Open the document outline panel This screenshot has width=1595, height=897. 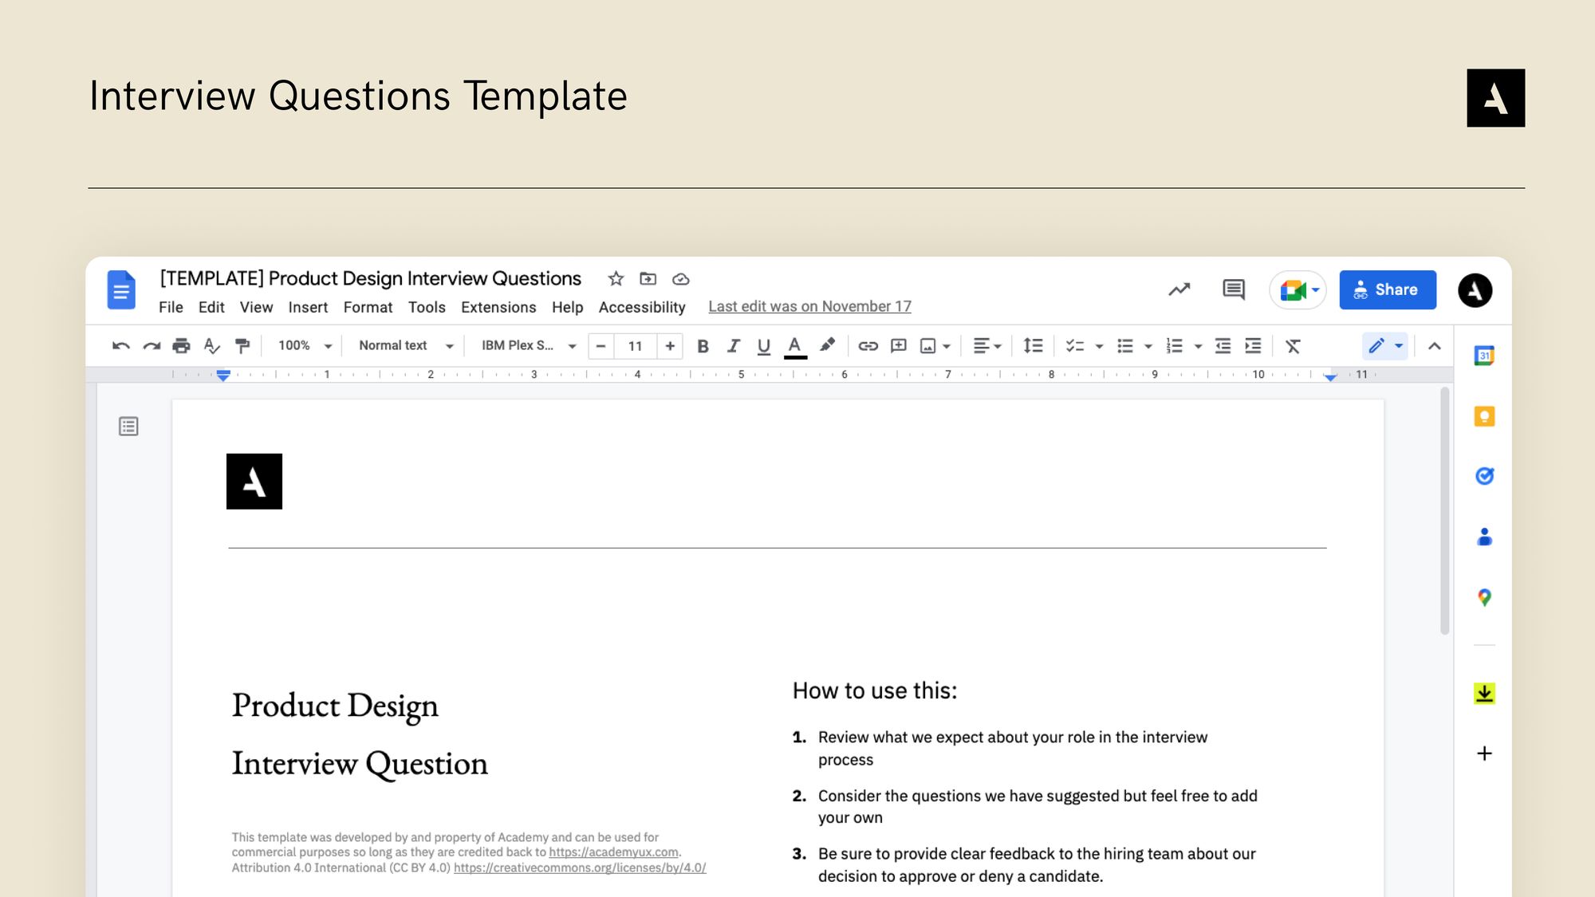coord(127,427)
